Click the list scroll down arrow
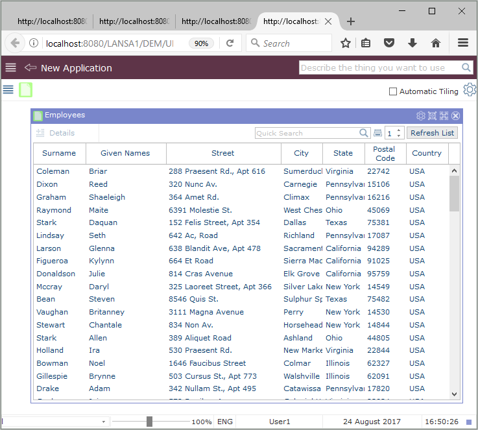This screenshot has width=478, height=430. click(x=454, y=394)
